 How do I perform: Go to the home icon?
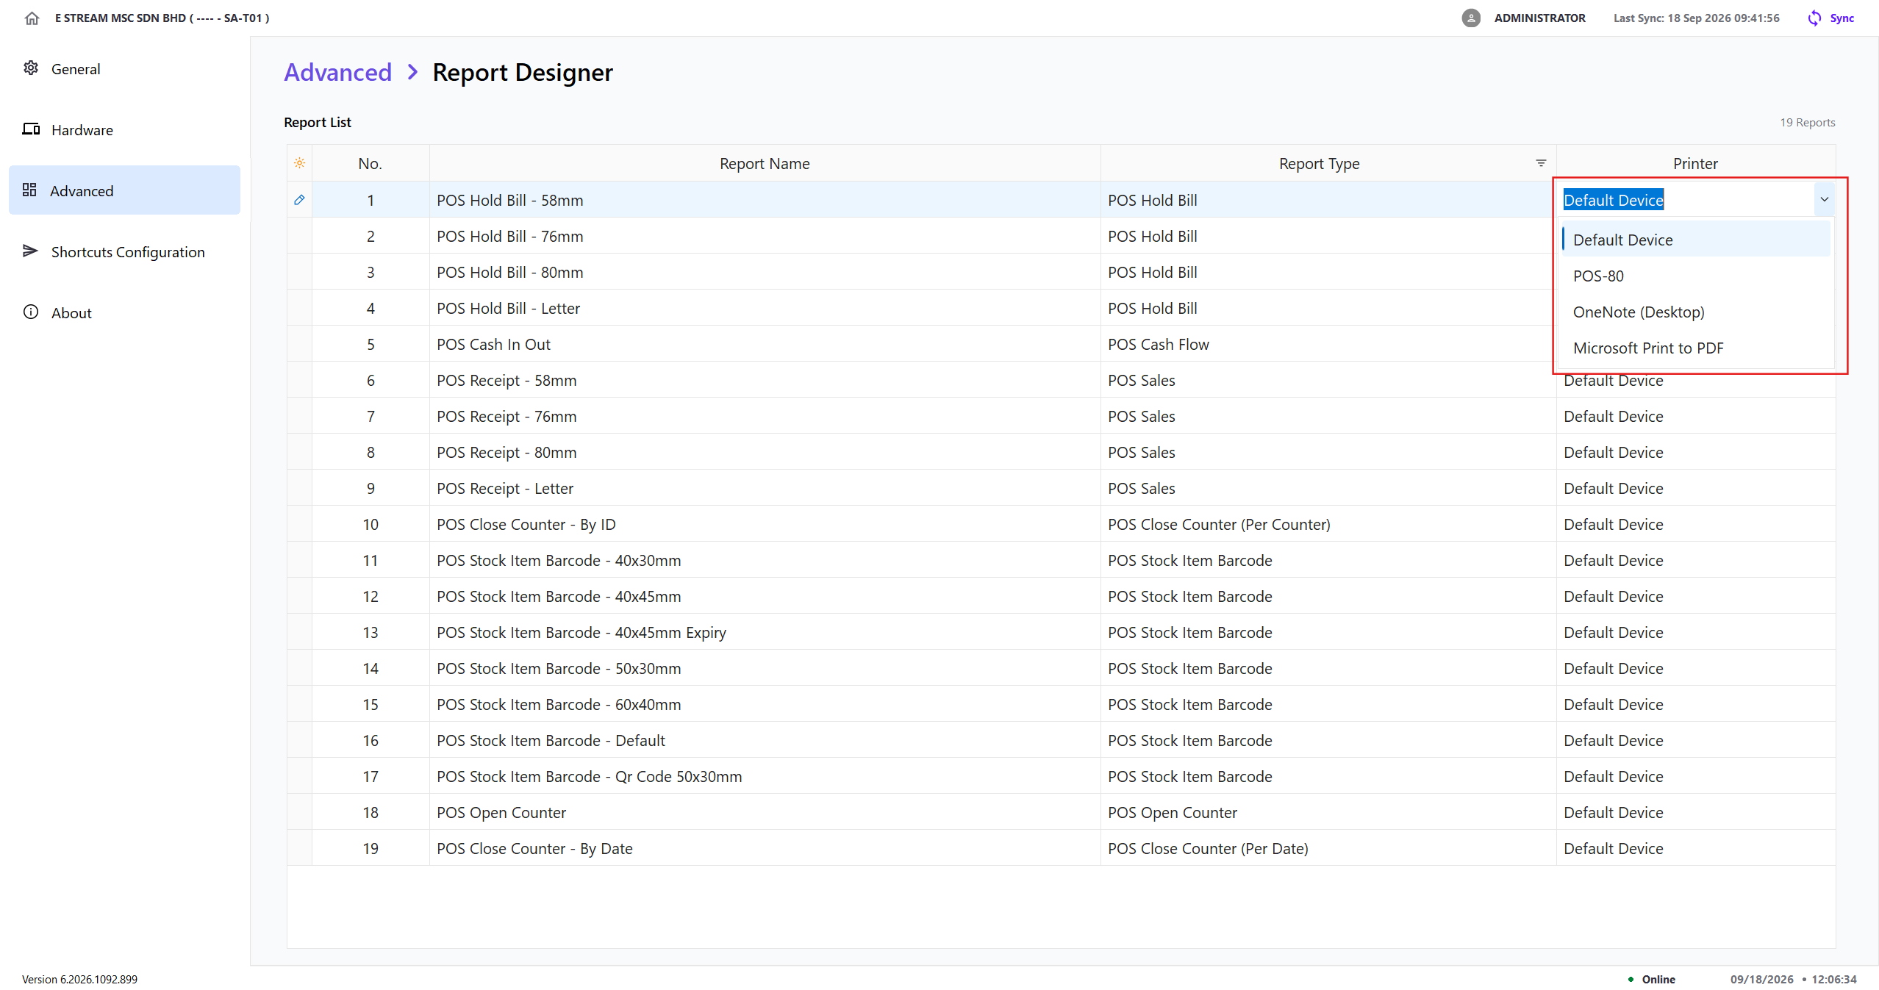32,18
